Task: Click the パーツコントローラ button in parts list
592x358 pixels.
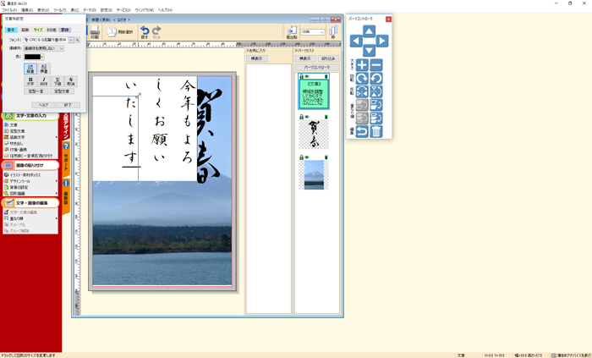Action: click(315, 67)
